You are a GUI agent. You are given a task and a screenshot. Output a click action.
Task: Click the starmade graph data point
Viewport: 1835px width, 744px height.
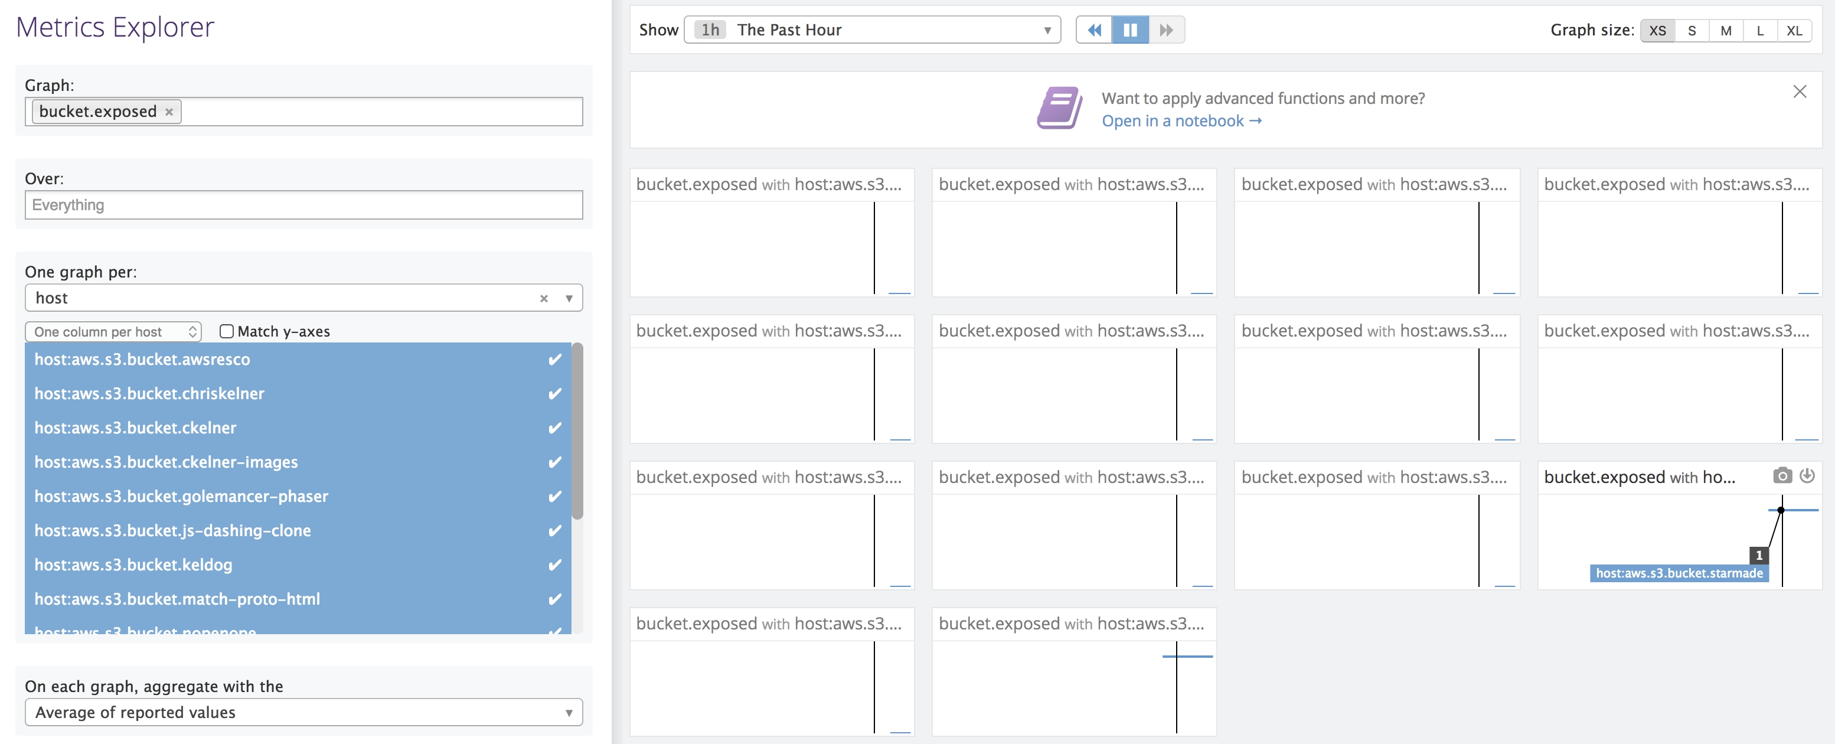tap(1781, 510)
